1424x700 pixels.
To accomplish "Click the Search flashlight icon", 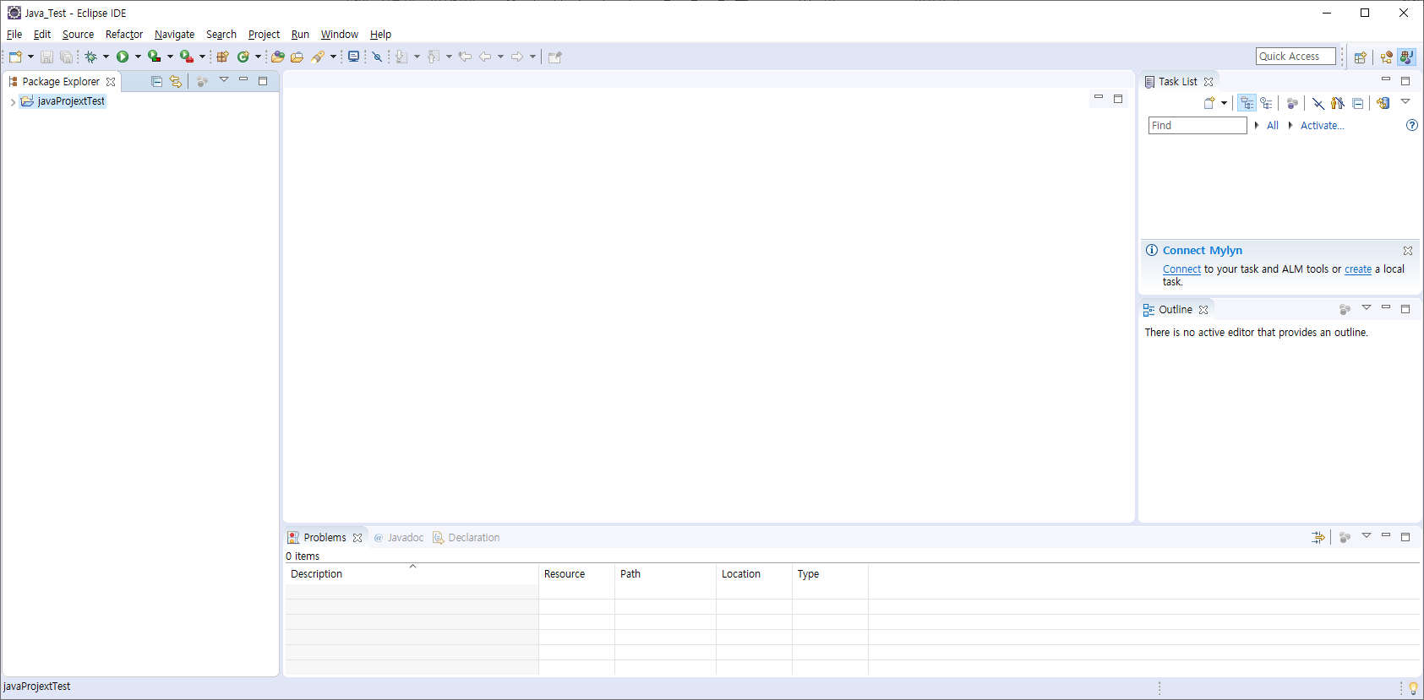I will (x=318, y=57).
